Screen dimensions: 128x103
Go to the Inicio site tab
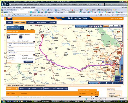click(9, 22)
